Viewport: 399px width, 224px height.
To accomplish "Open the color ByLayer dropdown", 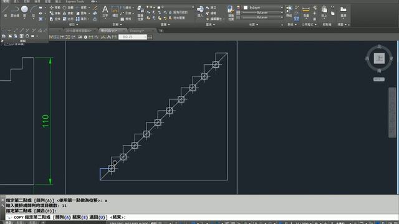I will coord(263,7).
